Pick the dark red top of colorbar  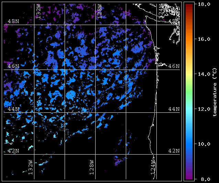tap(189, 6)
